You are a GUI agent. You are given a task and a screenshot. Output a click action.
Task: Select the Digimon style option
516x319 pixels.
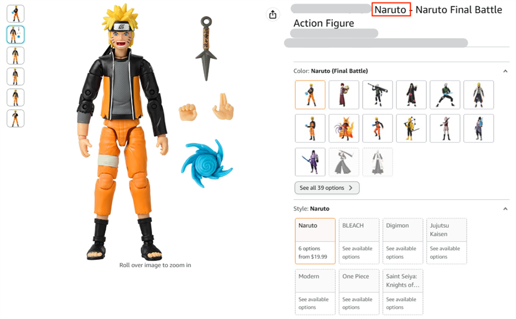[x=403, y=241]
